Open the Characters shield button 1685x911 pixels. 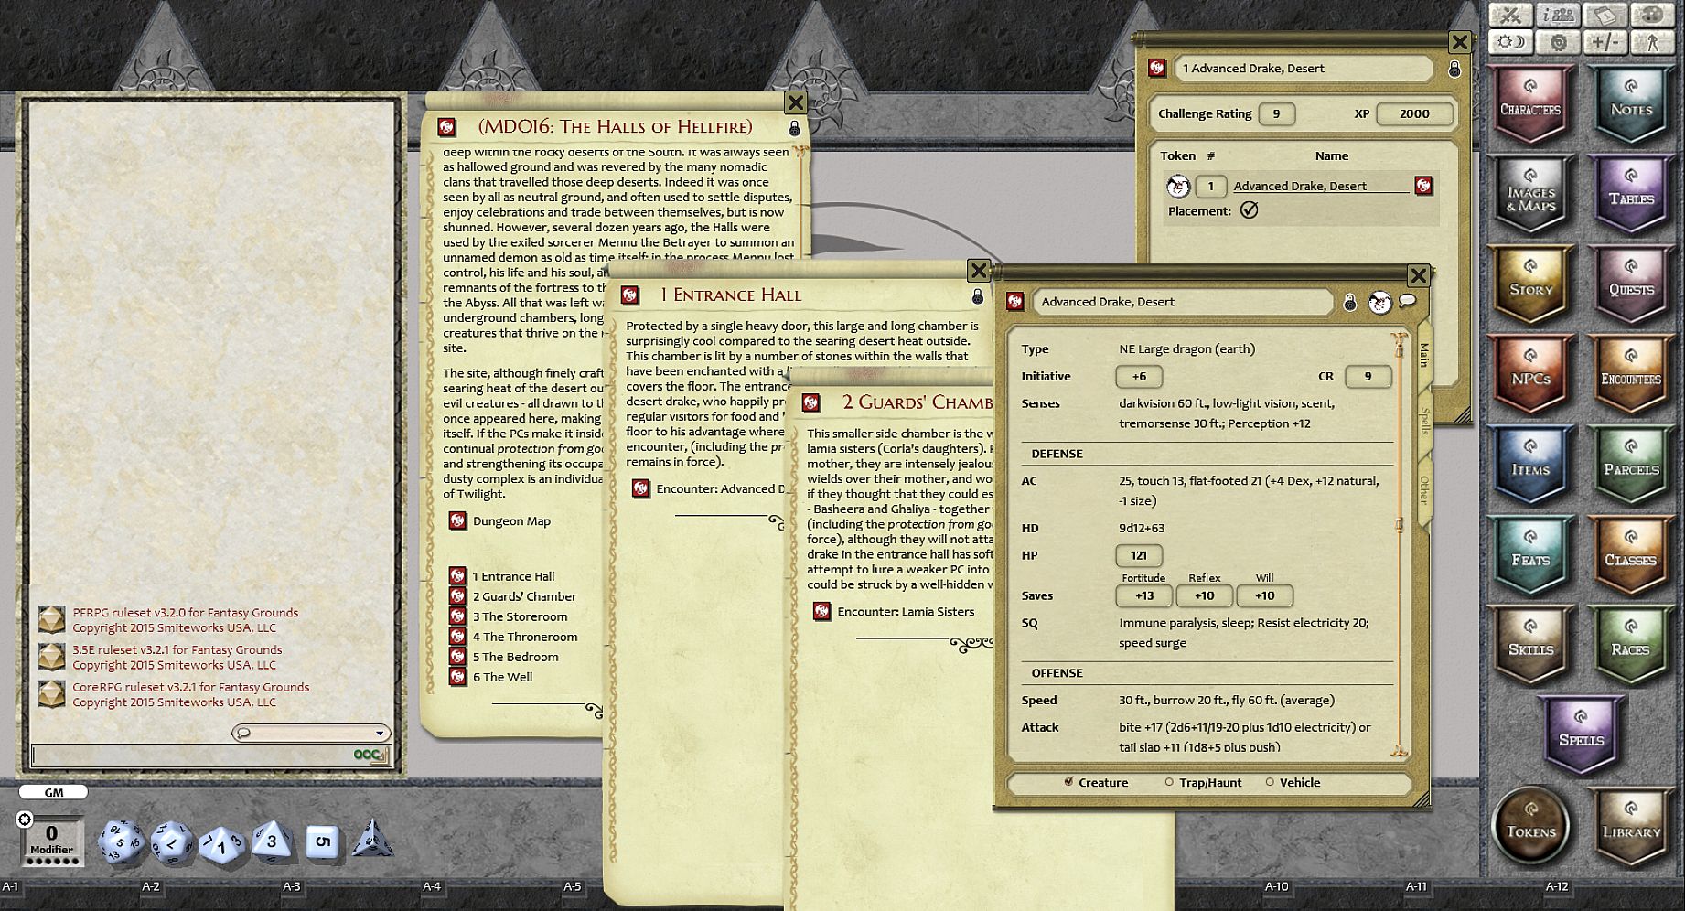(1530, 104)
